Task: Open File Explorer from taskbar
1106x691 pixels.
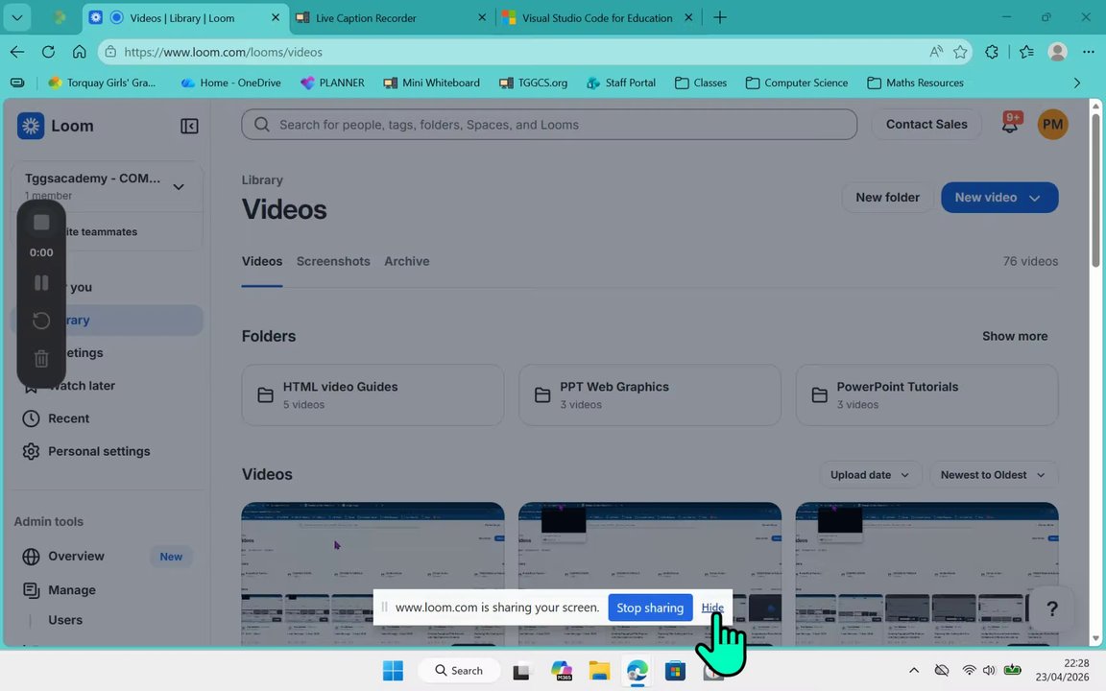Action: click(599, 670)
